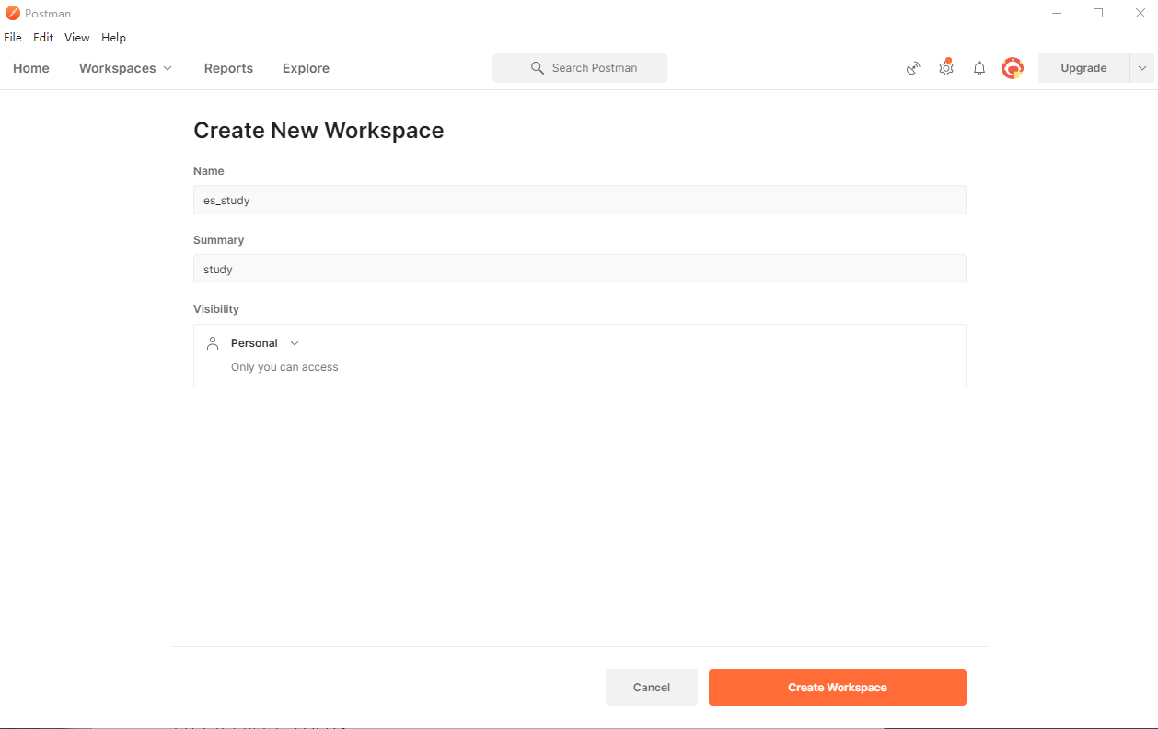Open the Help menu
This screenshot has height=729, width=1158.
(113, 38)
